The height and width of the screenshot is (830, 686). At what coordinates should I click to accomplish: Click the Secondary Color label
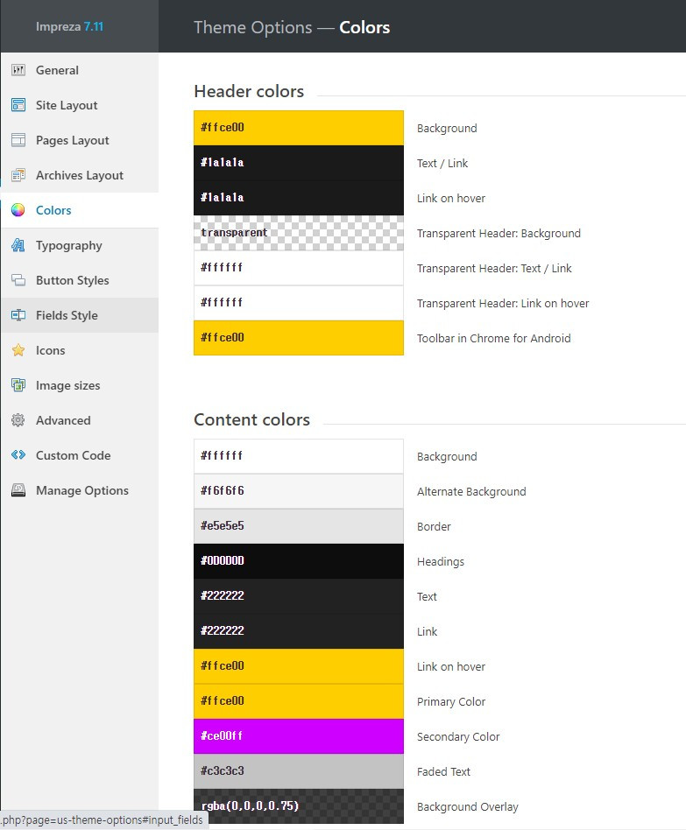(458, 736)
